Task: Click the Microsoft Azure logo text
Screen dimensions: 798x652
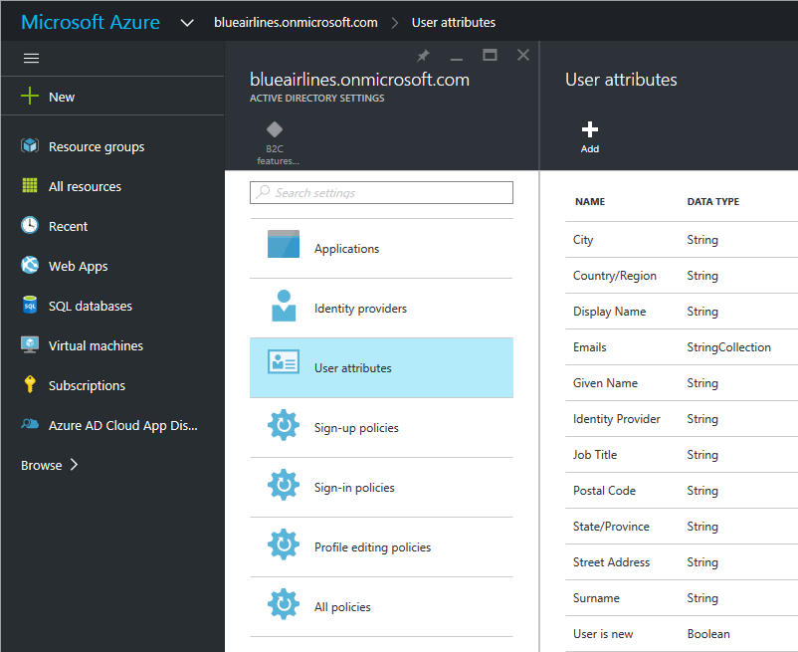Action: 91,22
